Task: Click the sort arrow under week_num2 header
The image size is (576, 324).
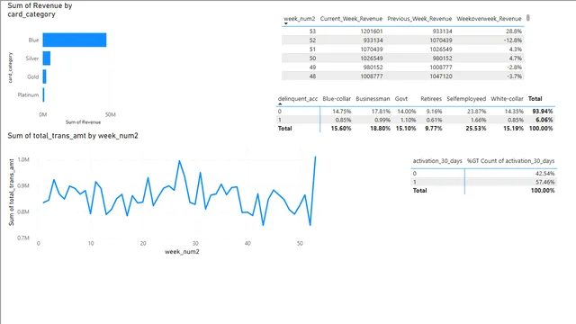Action: click(x=286, y=23)
